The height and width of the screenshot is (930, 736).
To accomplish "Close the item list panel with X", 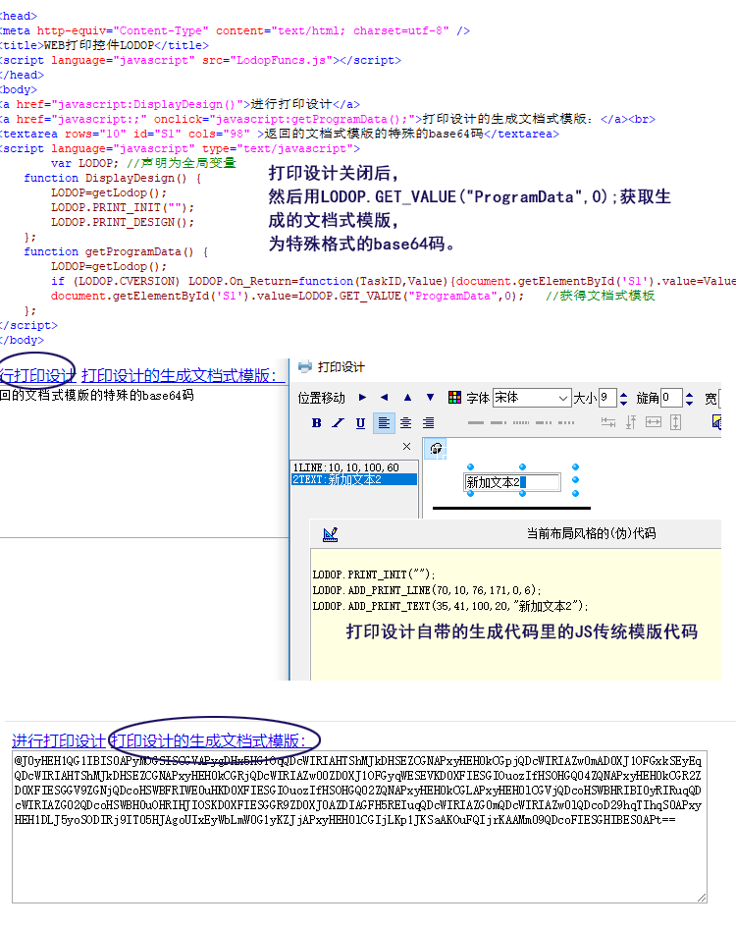I will coord(407,446).
